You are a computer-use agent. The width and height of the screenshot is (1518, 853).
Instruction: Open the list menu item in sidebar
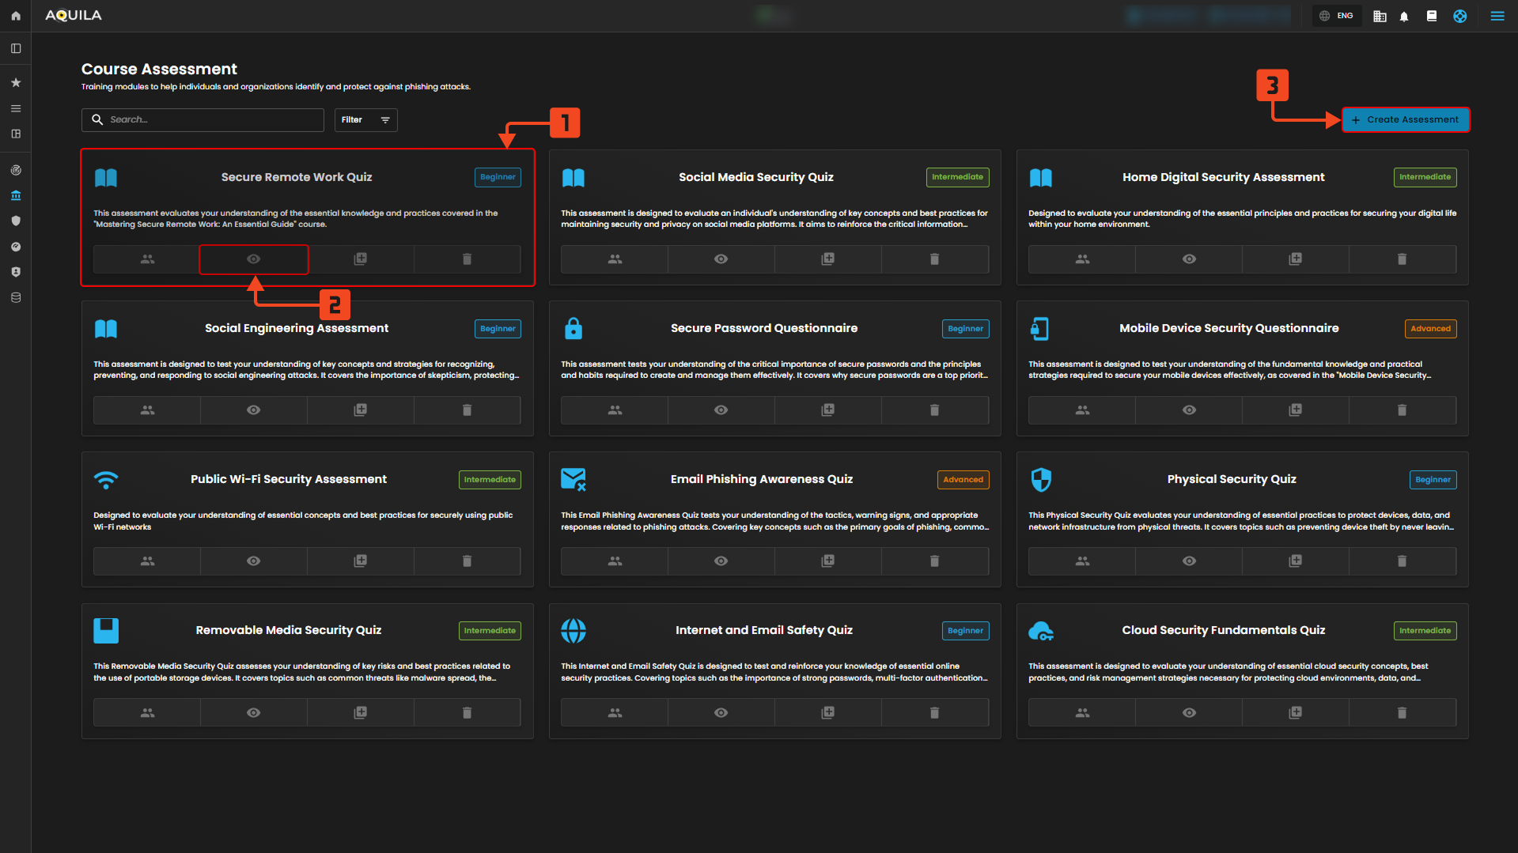pyautogui.click(x=16, y=109)
